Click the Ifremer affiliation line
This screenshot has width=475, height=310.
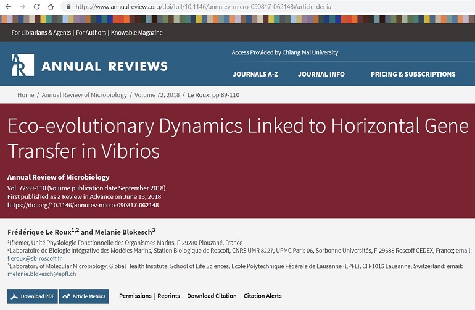(x=125, y=243)
